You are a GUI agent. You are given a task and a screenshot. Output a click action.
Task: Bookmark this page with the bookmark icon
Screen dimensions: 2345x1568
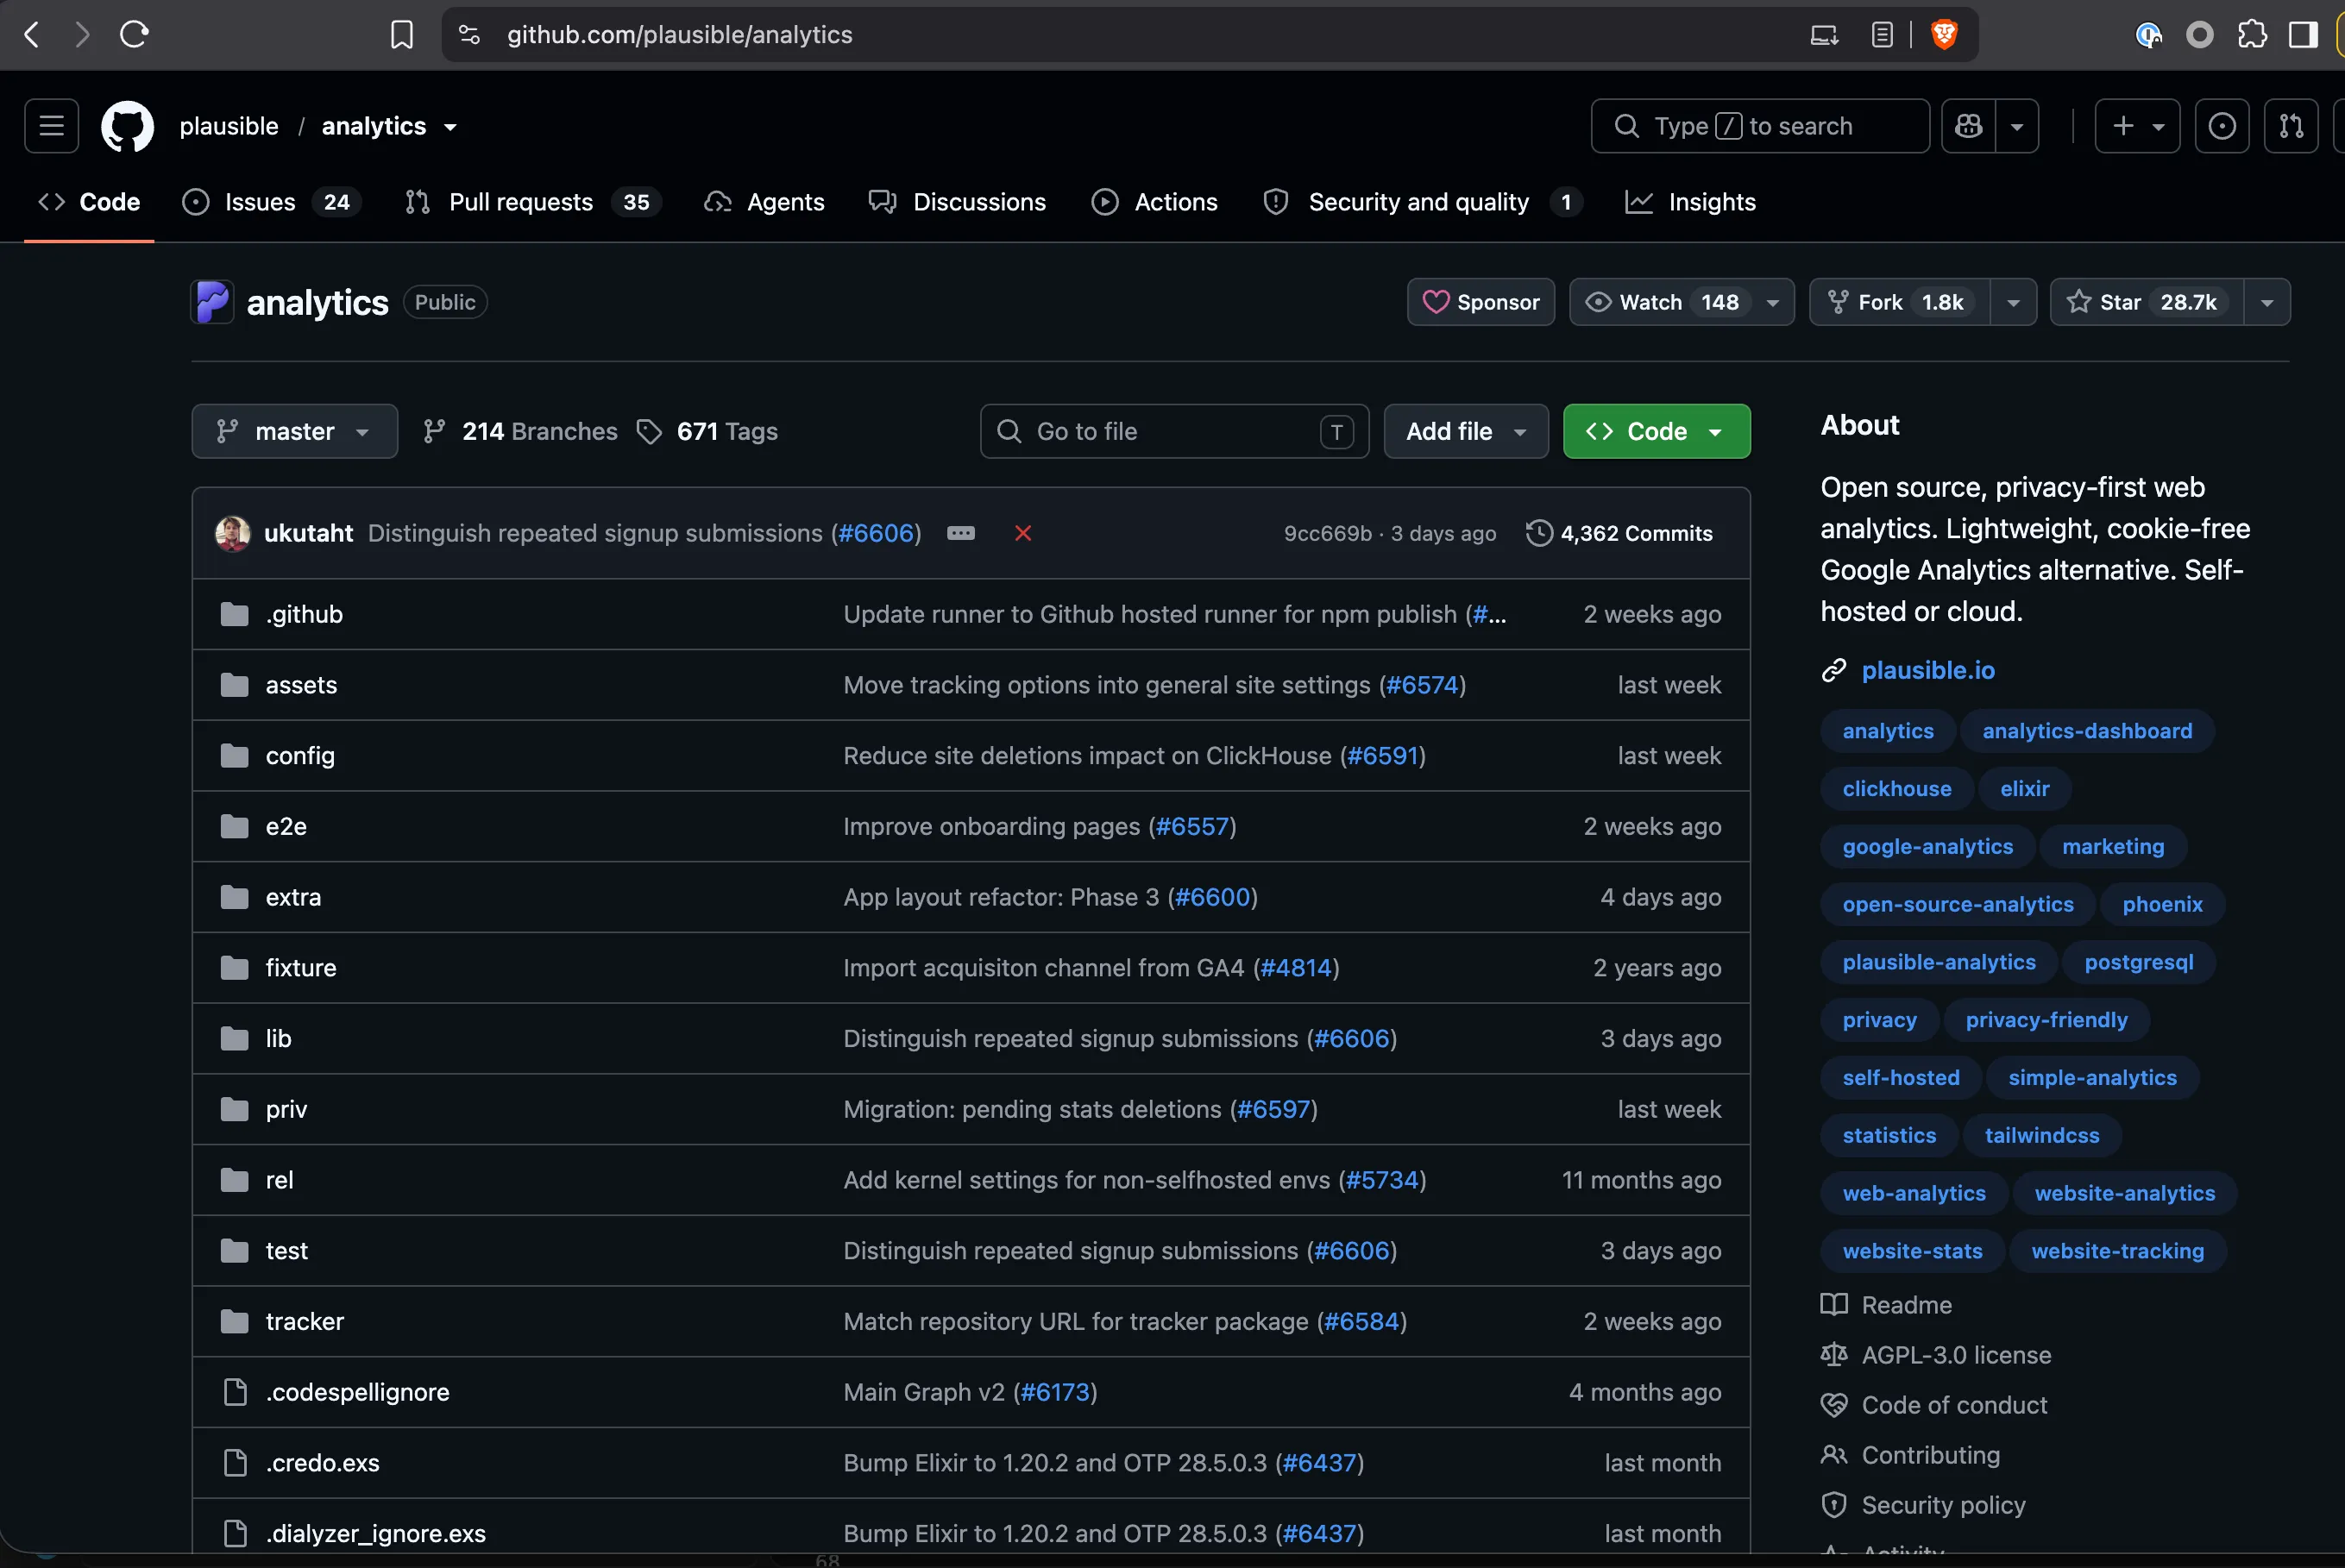[401, 35]
